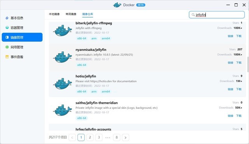The image size is (249, 144).
Task: Open link for hotio/jellyfin
Action: [230, 89]
